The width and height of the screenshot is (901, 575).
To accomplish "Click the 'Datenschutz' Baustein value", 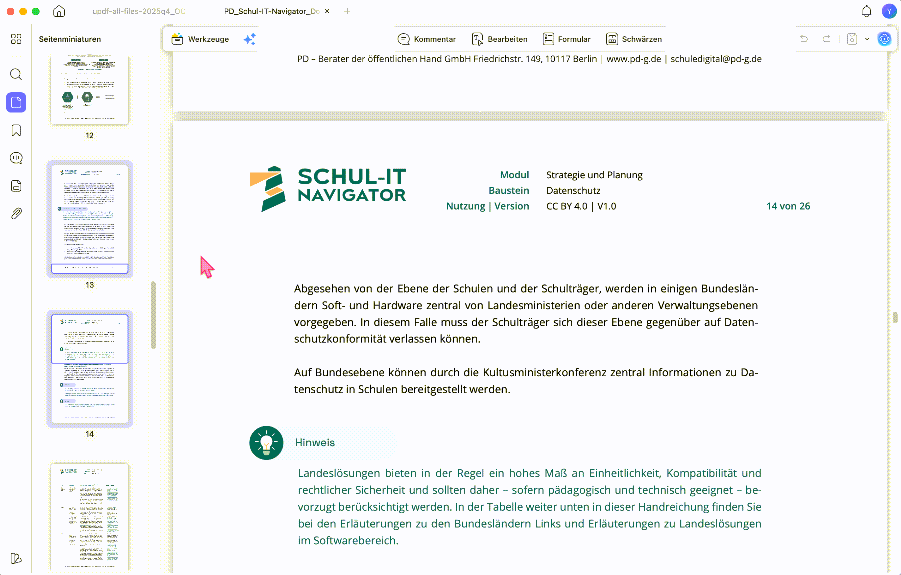I will point(573,191).
